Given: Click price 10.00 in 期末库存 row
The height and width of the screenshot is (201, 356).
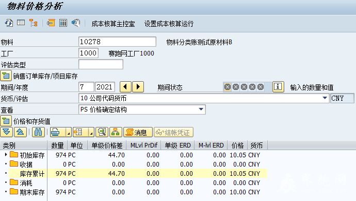Looking at the screenshot, I should (x=238, y=192).
